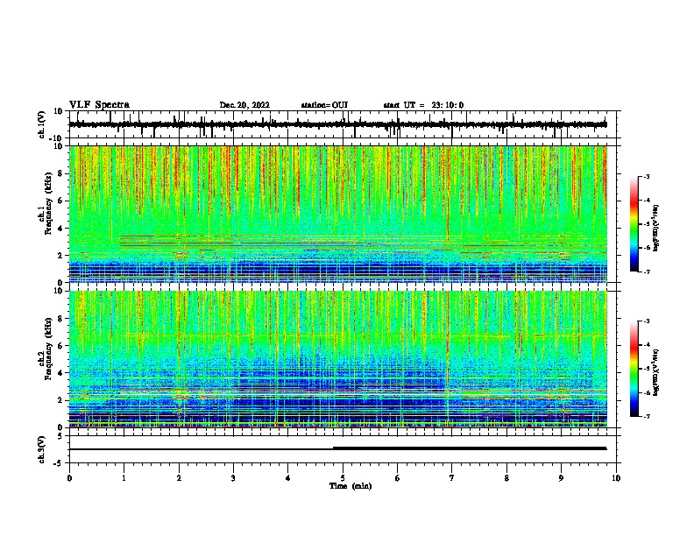Click the "-4" tick on ch.2 colorbar
This screenshot has height=536, width=694.
(x=646, y=345)
